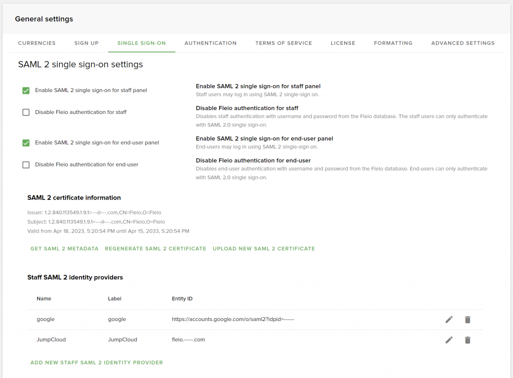513x378 pixels.
Task: Check Disable Fleio authentication for end-user
Action: click(26, 165)
